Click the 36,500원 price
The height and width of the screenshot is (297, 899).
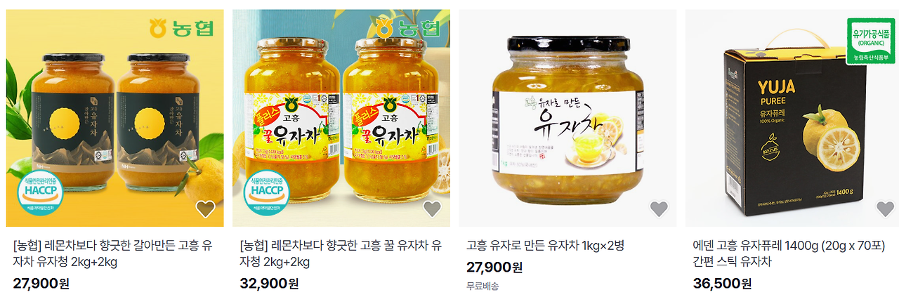[722, 284]
